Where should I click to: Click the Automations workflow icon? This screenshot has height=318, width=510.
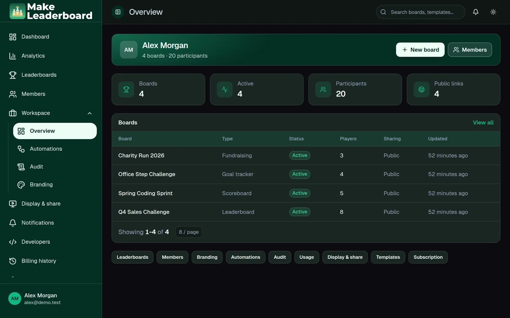pyautogui.click(x=21, y=149)
